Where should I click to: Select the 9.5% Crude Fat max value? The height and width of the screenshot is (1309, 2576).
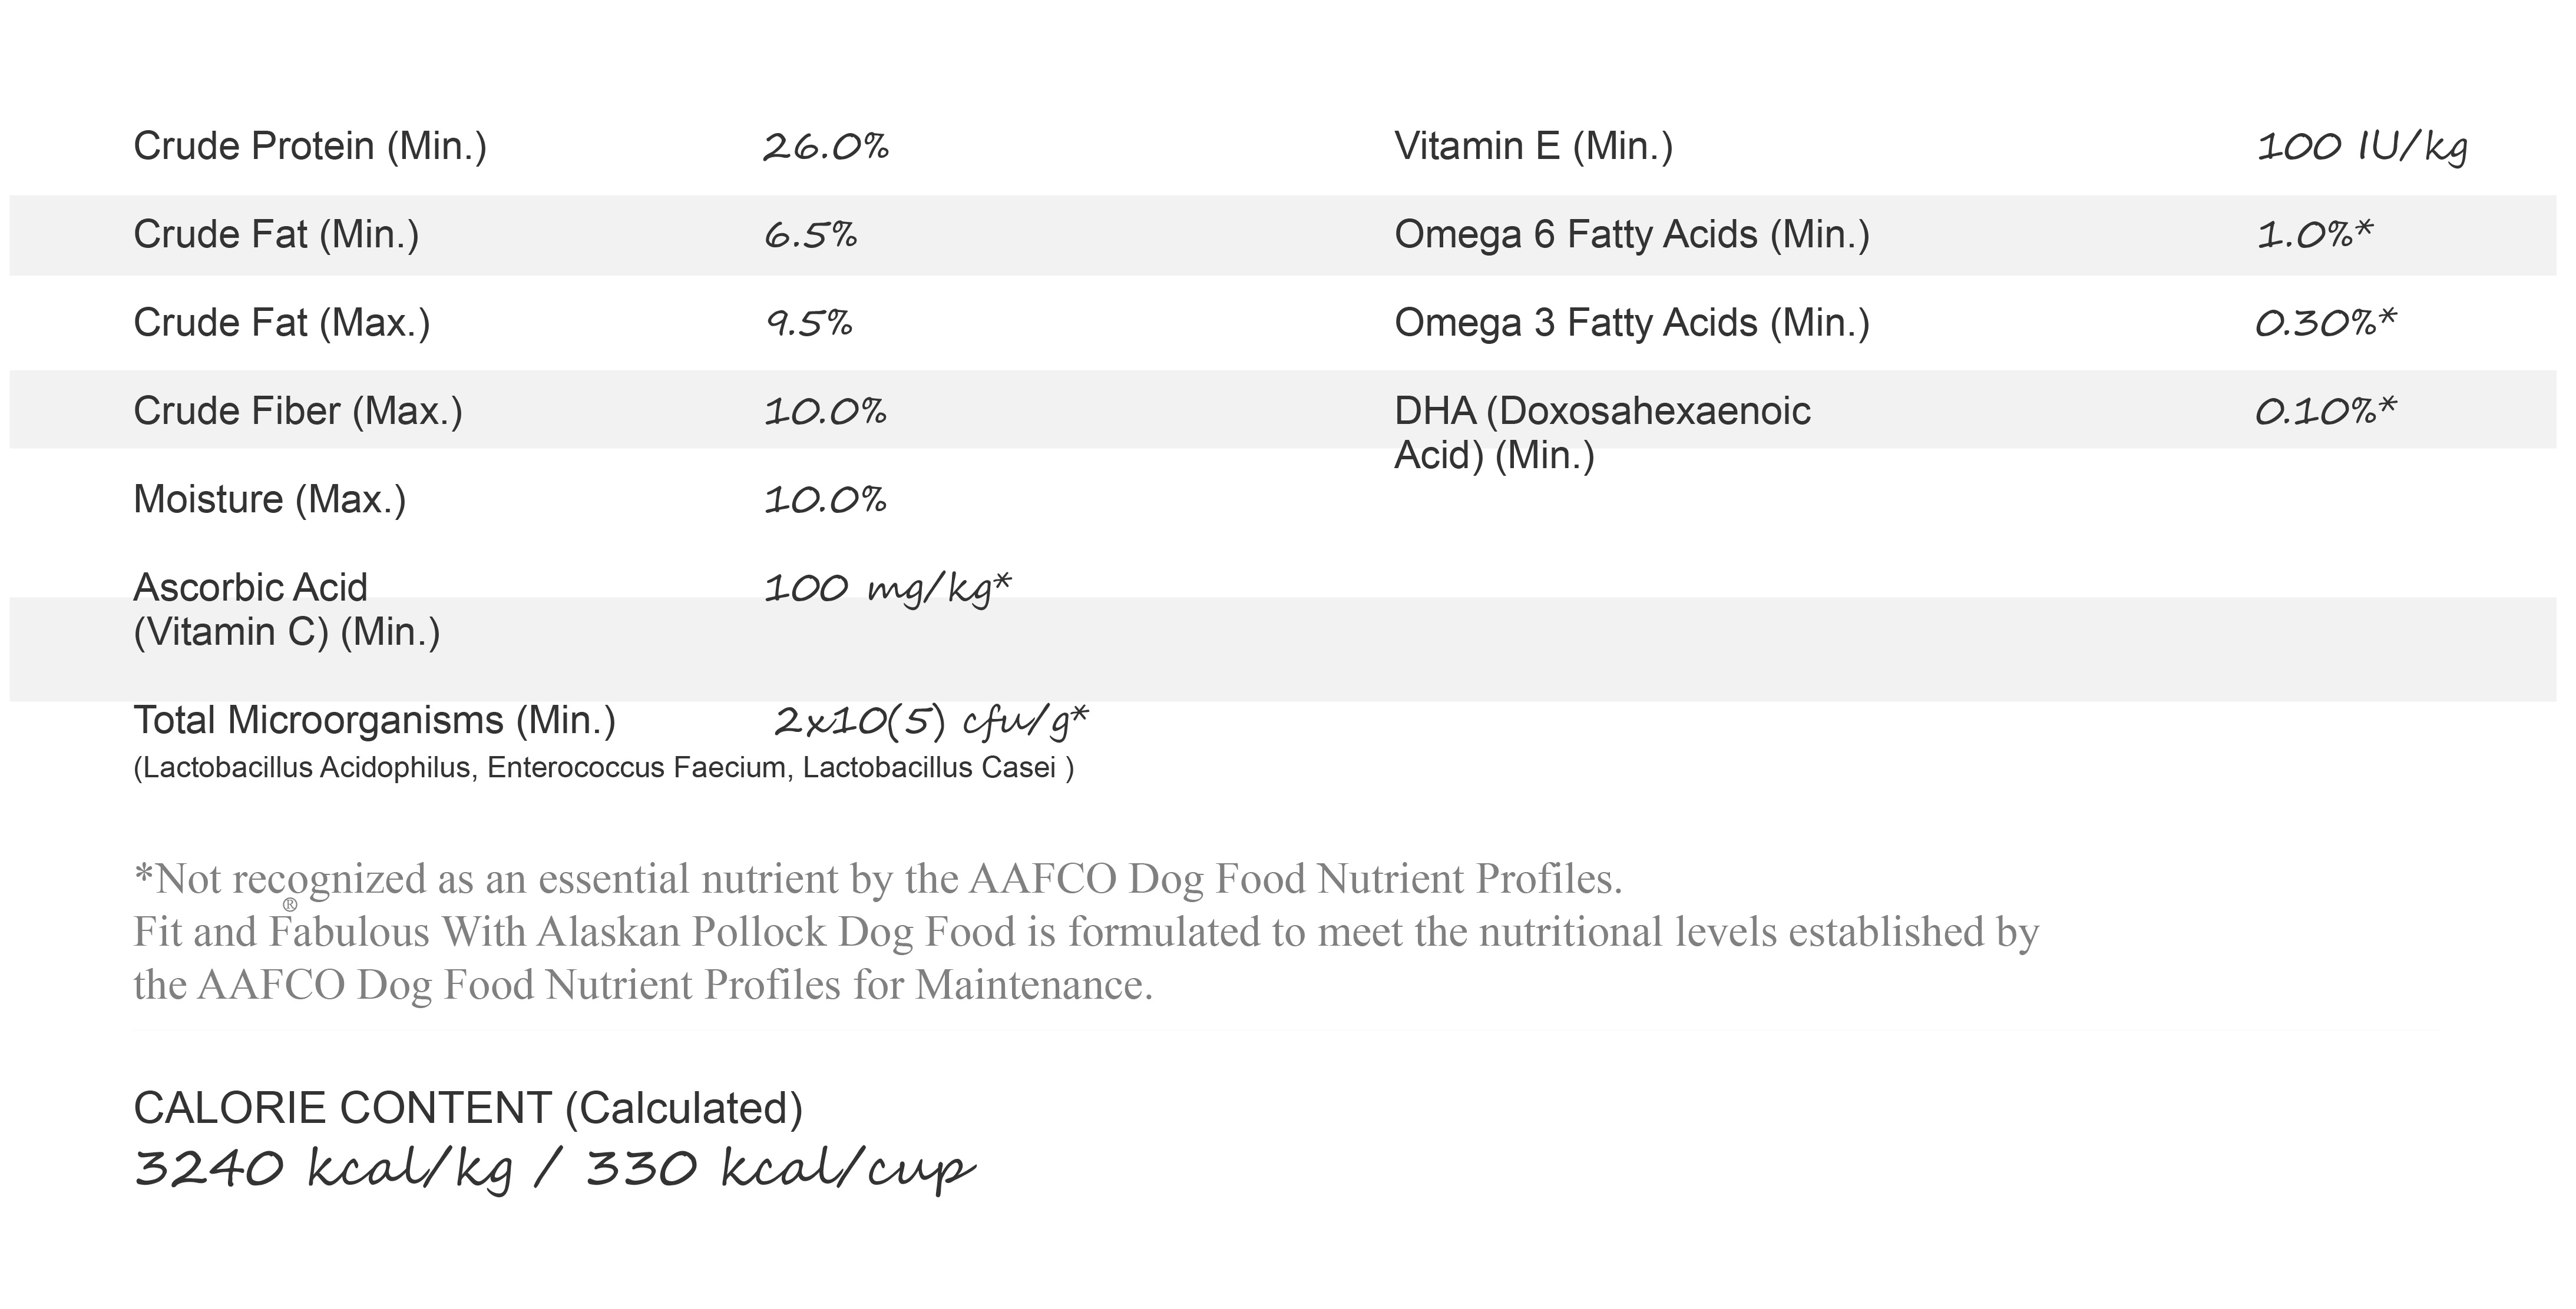point(809,323)
